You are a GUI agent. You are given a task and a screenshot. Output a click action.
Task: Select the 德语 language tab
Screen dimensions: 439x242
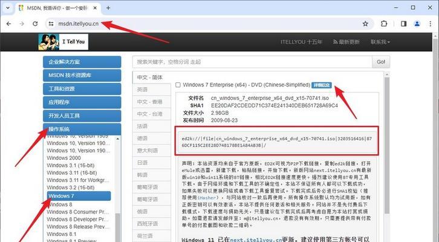(x=151, y=139)
